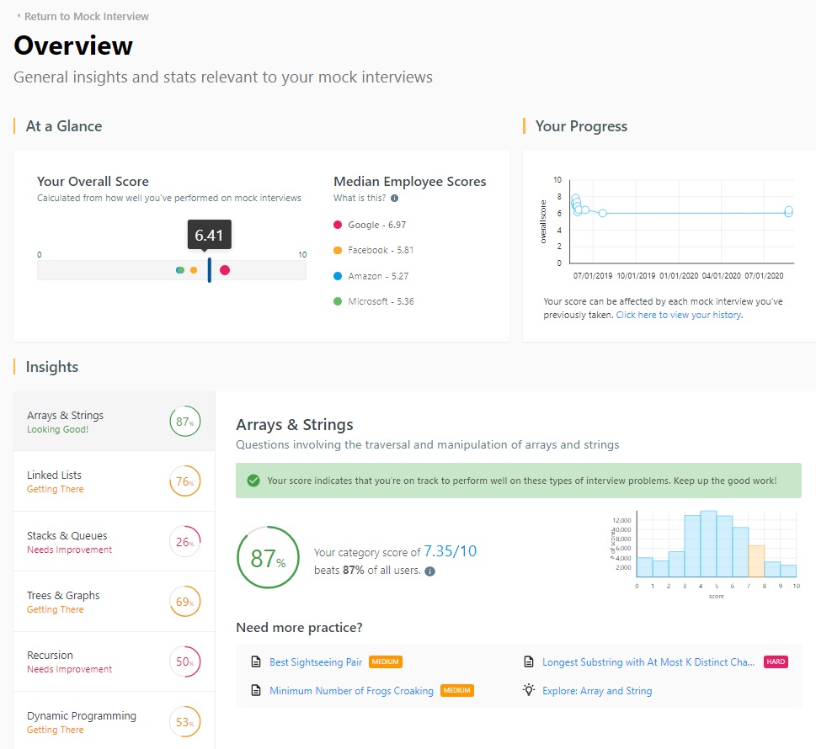Click info icon after beats 87% of all users

429,571
